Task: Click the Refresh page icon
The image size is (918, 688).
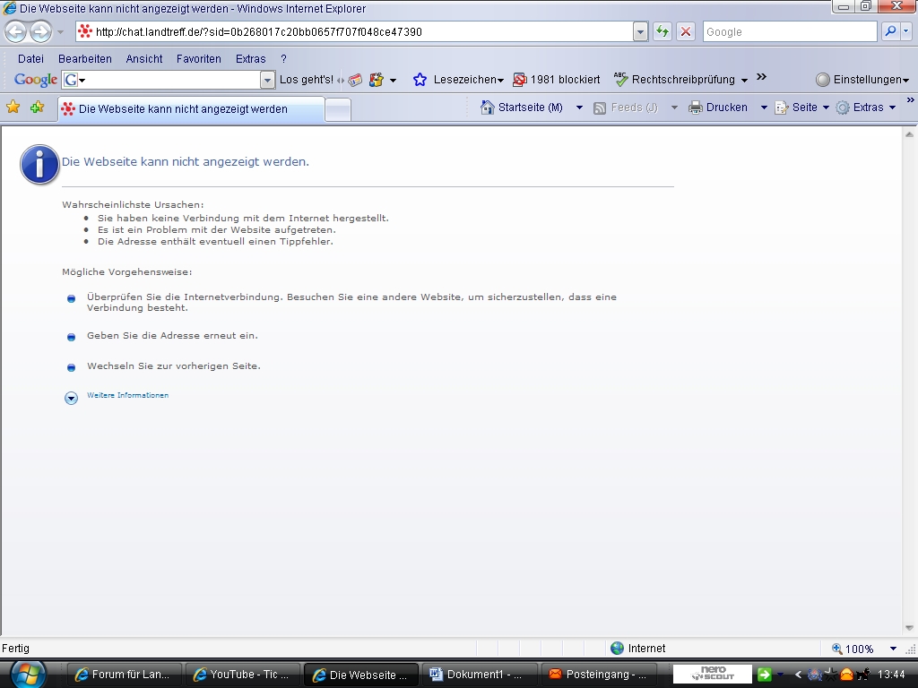Action: [x=663, y=31]
